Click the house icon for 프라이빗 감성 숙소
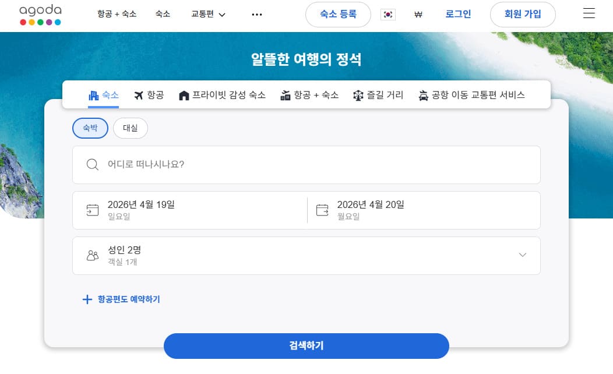The image size is (613, 374). point(184,96)
